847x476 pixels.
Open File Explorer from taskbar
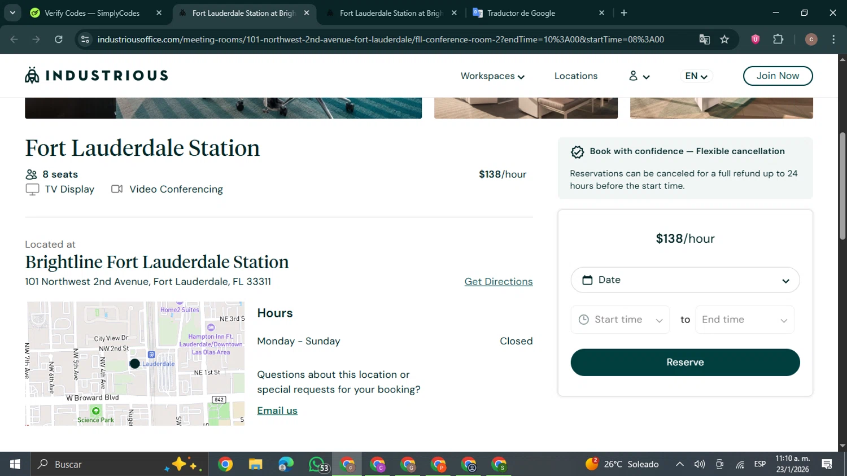[255, 464]
